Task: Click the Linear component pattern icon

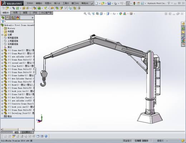Action: (18, 8)
